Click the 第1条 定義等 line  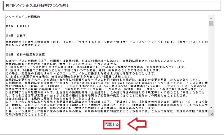(16, 36)
